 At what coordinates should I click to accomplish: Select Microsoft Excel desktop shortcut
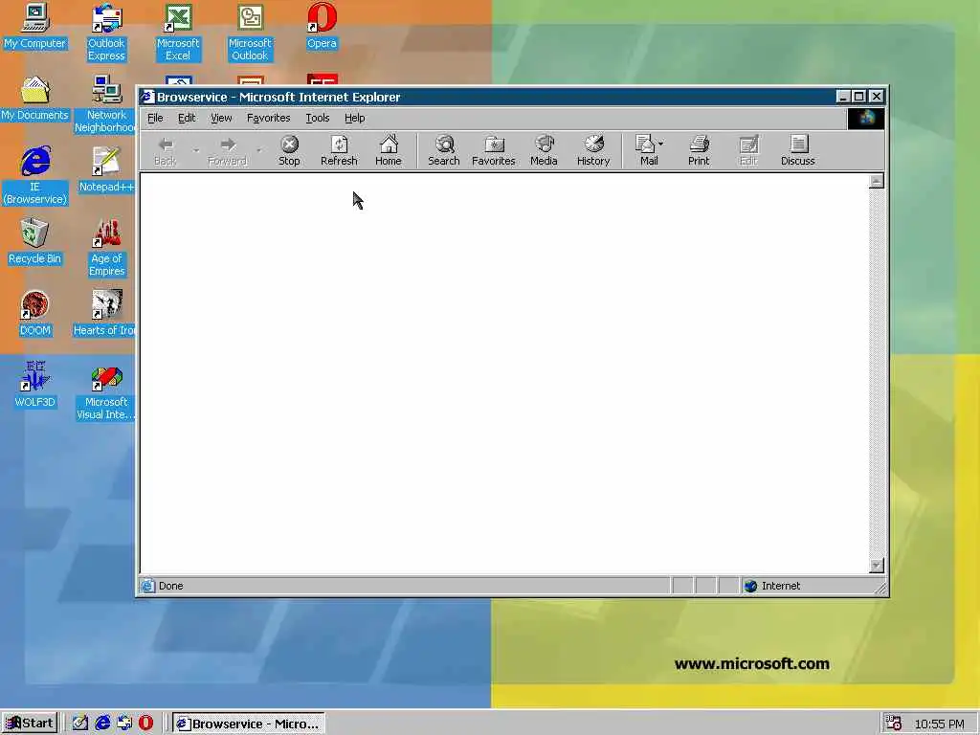pos(178,33)
